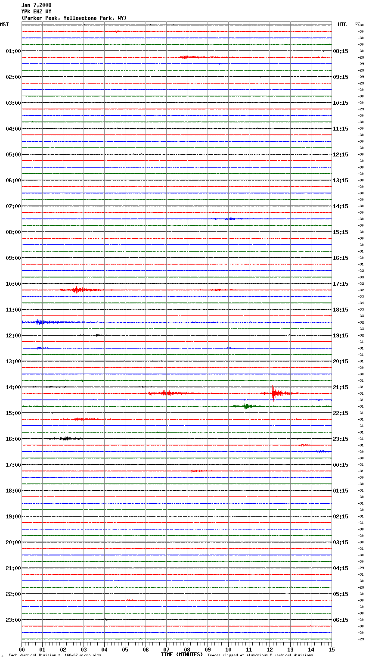Click the 'DC' offset column heading
The height and width of the screenshot is (661, 366).
[357, 23]
